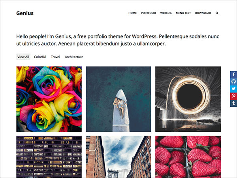Click the GitHub icon in social sidebar
Image resolution: width=237 pixels, height=178 pixels.
(233, 81)
